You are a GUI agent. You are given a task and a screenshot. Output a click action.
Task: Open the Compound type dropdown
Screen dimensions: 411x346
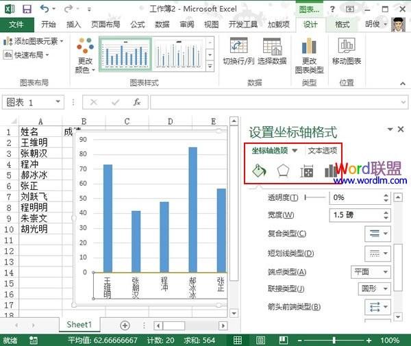379,234
